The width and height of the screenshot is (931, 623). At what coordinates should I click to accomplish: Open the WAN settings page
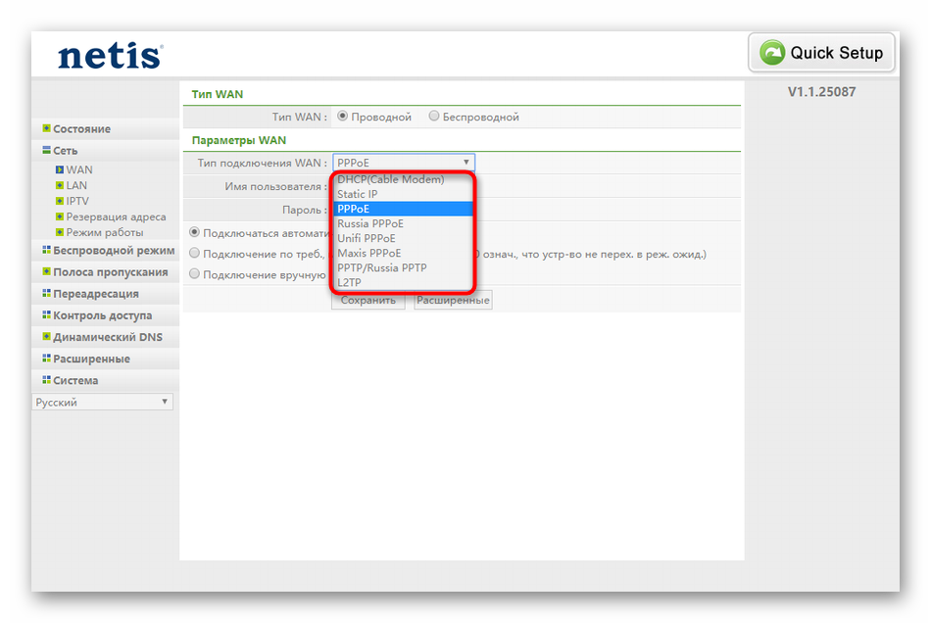79,169
